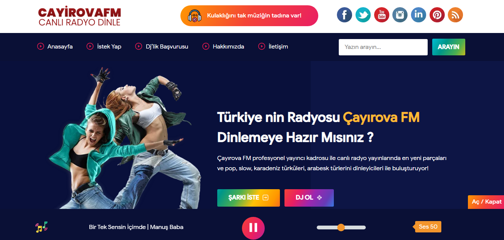Image resolution: width=504 pixels, height=240 pixels.
Task: Click the right end of the volume slider track
Action: tap(364, 227)
